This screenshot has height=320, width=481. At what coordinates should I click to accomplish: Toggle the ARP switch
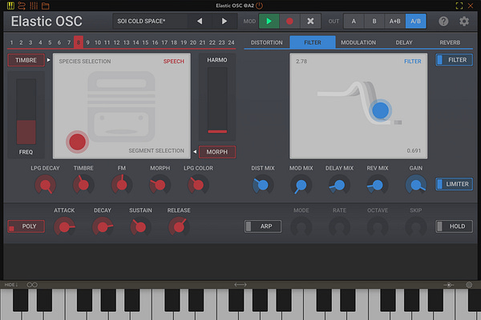click(x=263, y=226)
